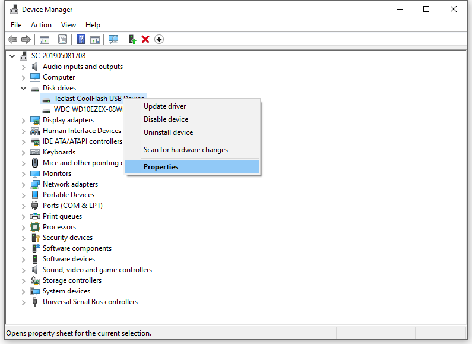Click the Help toolbar icon

coord(81,39)
